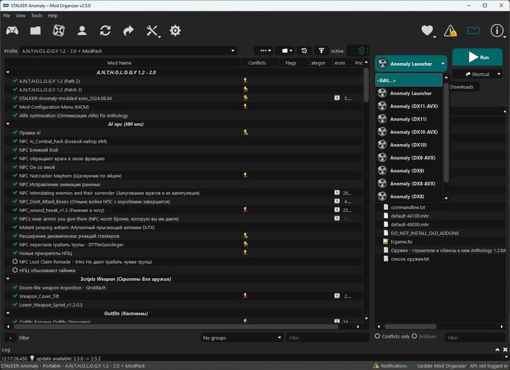Image resolution: width=510 pixels, height=370 pixels.
Task: Uncheck Doom-like weapon inspection mod
Action: [15, 287]
